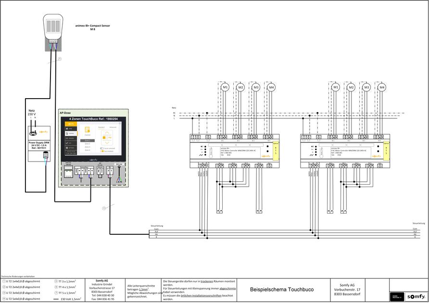Click the yellow Option RTS module on right controller

click(x=386, y=151)
